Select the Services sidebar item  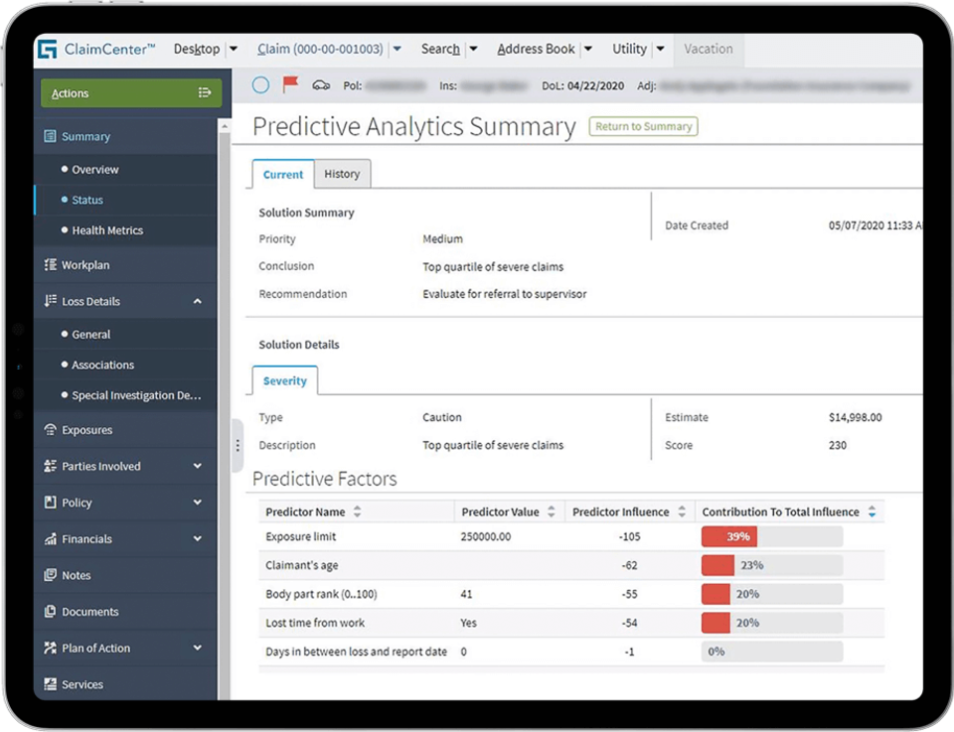[x=83, y=683]
